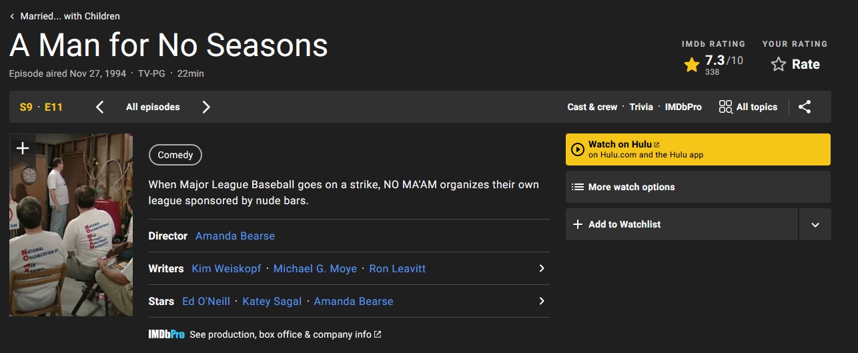Click the Share icon
The width and height of the screenshot is (858, 353).
coord(805,107)
